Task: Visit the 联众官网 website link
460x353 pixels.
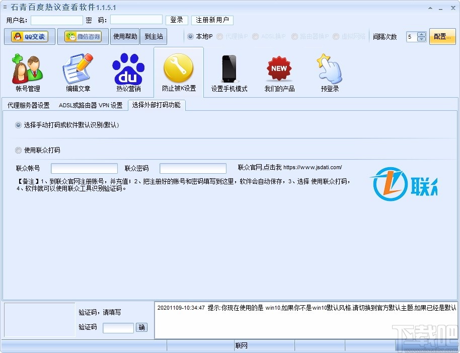Action: pos(292,167)
